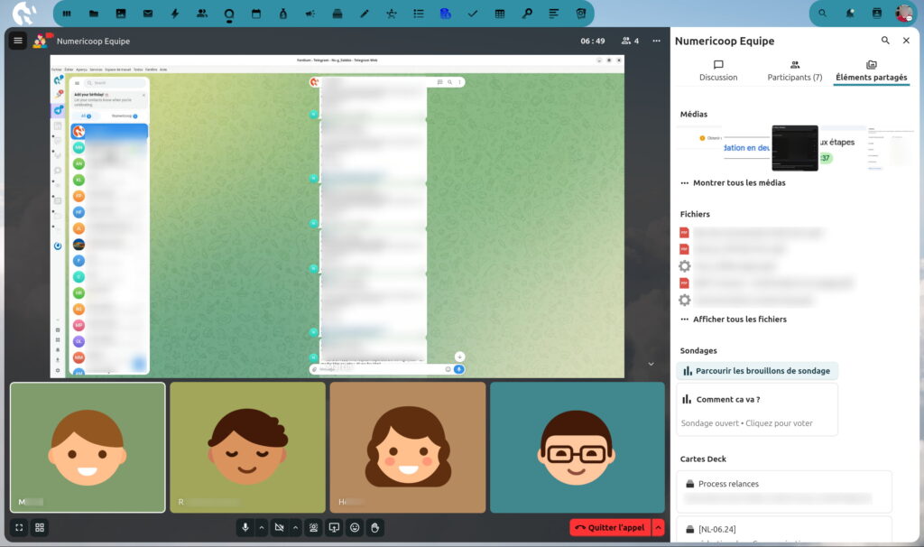
Task: Open the Tables grid app
Action: point(500,14)
